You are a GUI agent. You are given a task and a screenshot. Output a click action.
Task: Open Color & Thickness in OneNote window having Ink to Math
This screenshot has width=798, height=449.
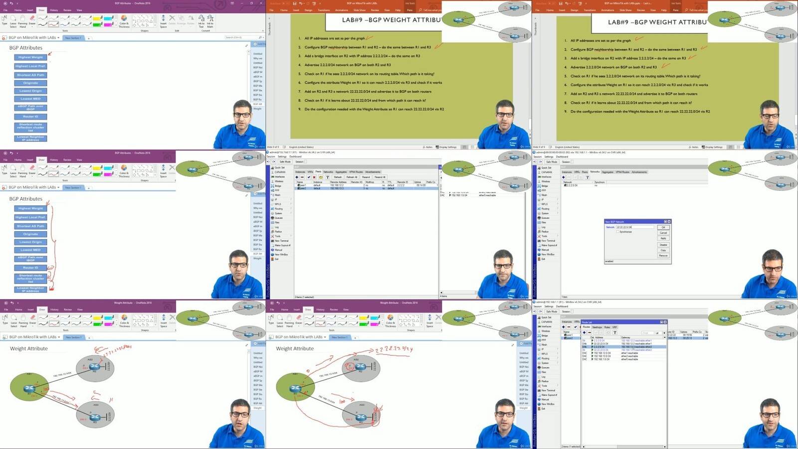124,21
